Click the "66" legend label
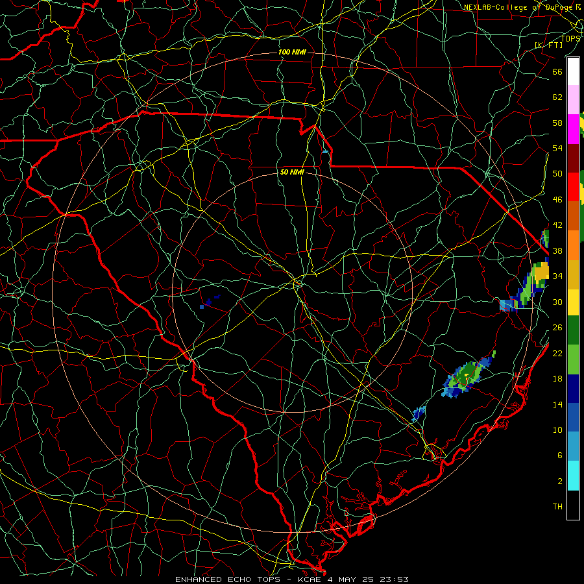The width and height of the screenshot is (584, 584). coord(557,71)
